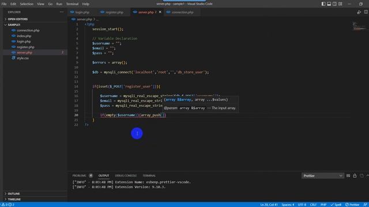Viewport: 369px width, 207px height.
Task: Open output log in editor icon
Action: tap(362, 176)
